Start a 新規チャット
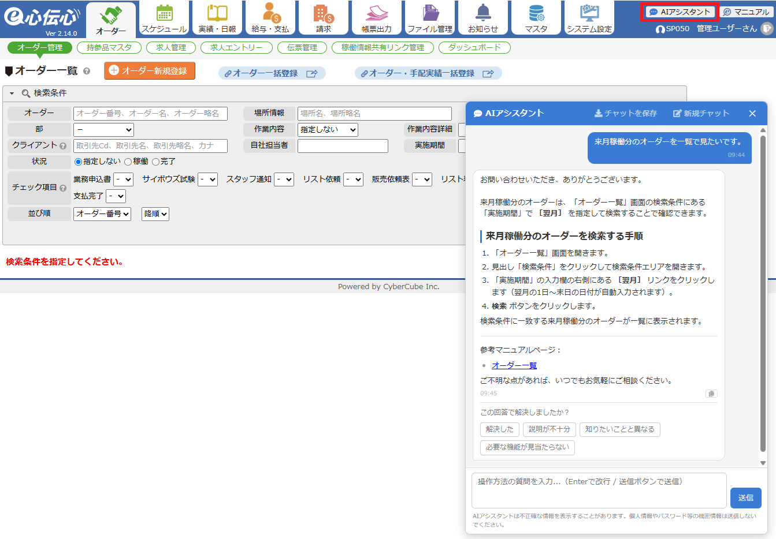The image size is (776, 539). pyautogui.click(x=701, y=114)
